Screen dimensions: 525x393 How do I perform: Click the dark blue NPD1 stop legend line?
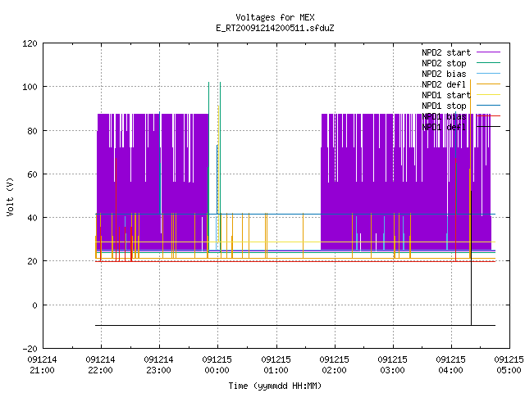point(489,106)
